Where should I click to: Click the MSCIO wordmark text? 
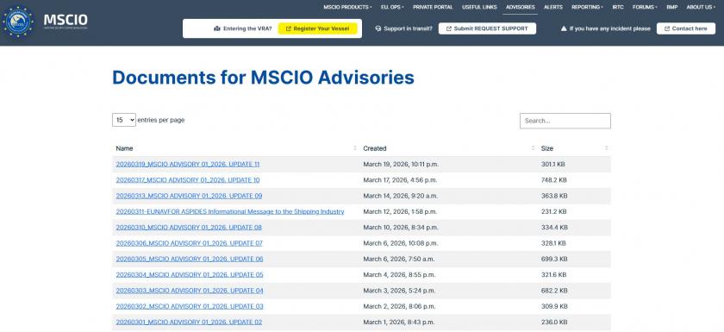coord(66,20)
